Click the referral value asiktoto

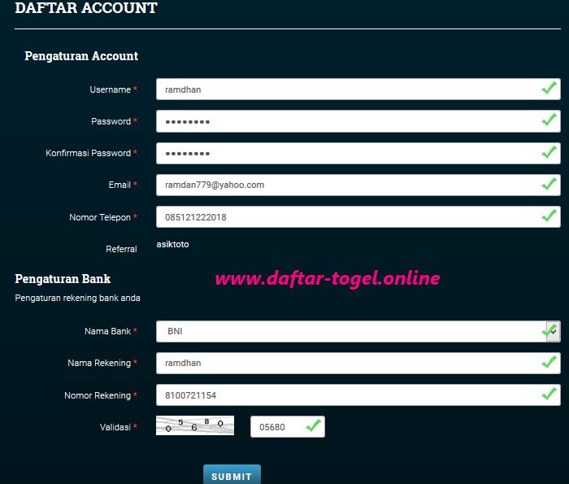point(172,244)
